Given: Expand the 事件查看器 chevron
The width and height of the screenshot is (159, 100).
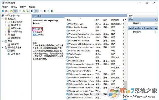Looking at the screenshot, I should 6,25.
